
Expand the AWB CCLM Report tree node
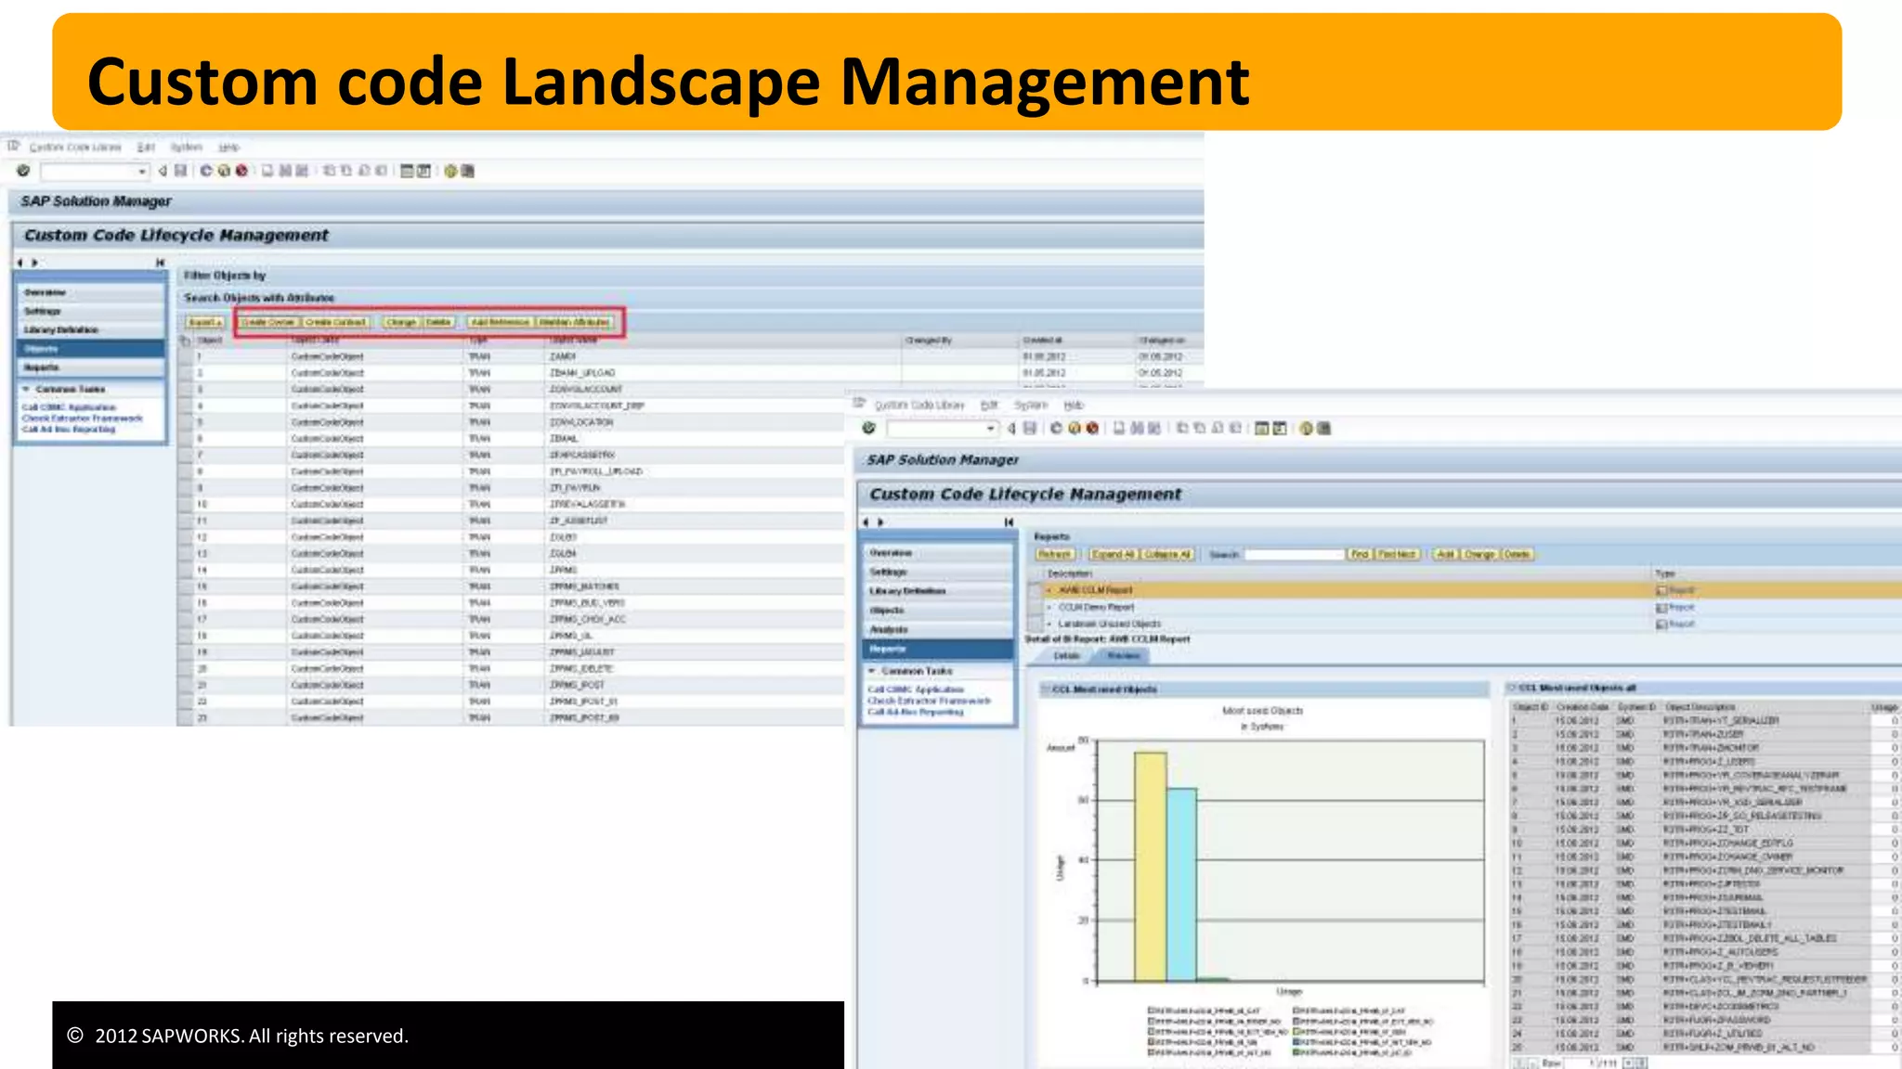1049,590
